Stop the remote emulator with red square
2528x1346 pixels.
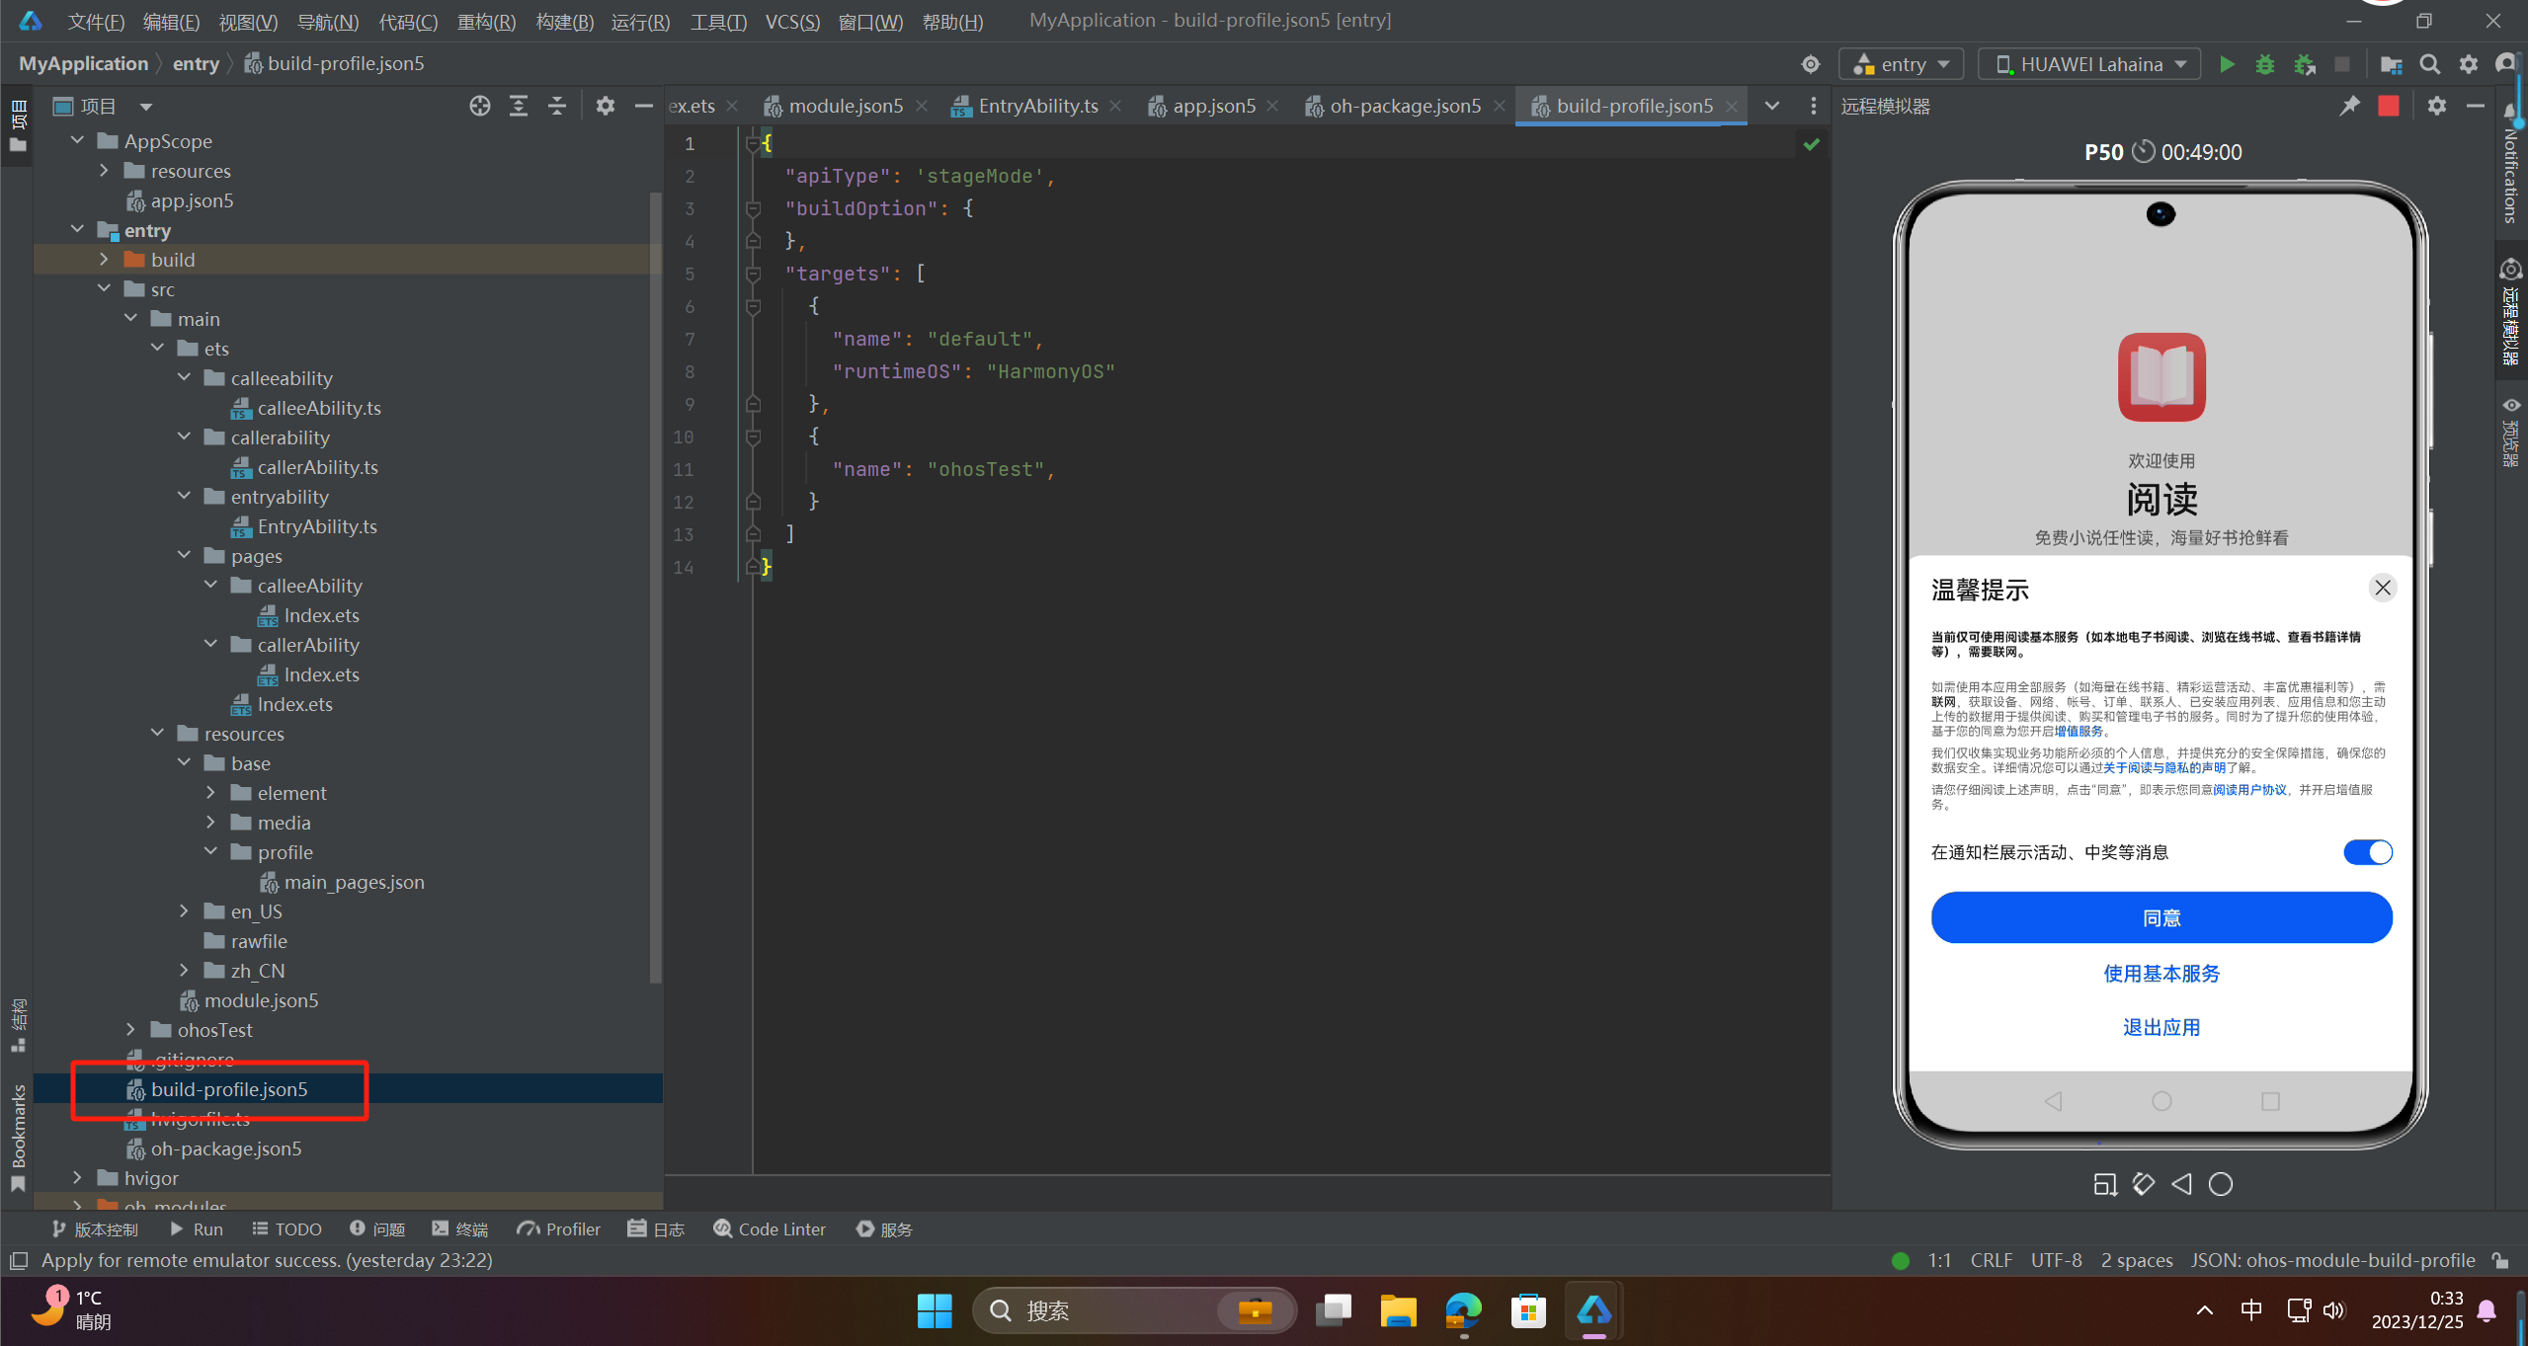tap(2389, 106)
